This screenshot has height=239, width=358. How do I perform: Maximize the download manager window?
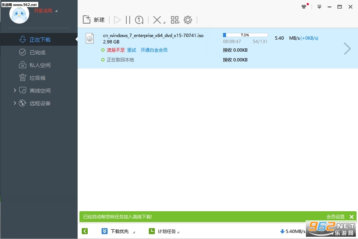click(340, 7)
